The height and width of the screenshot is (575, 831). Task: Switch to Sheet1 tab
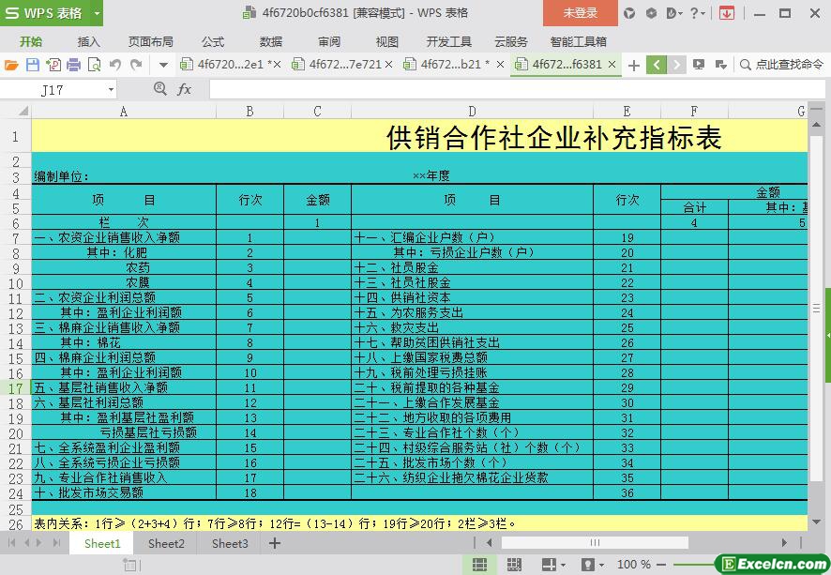103,543
